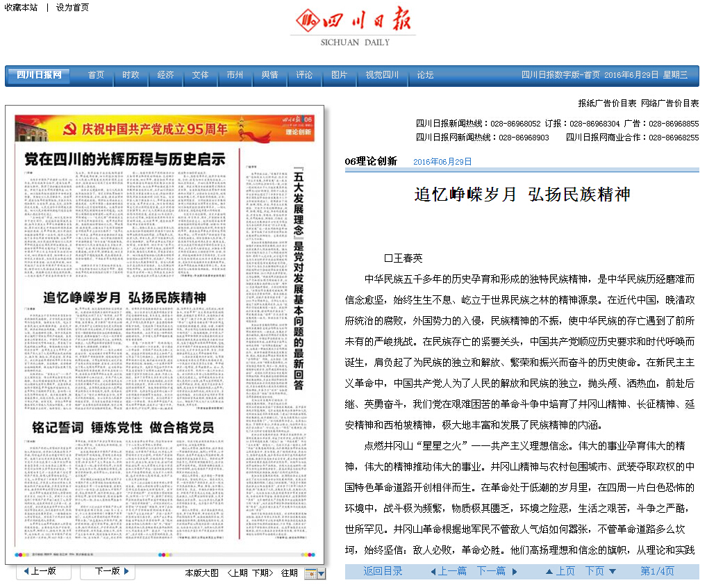
Task: Click the article date 2016年06月29日
Action: click(x=442, y=162)
